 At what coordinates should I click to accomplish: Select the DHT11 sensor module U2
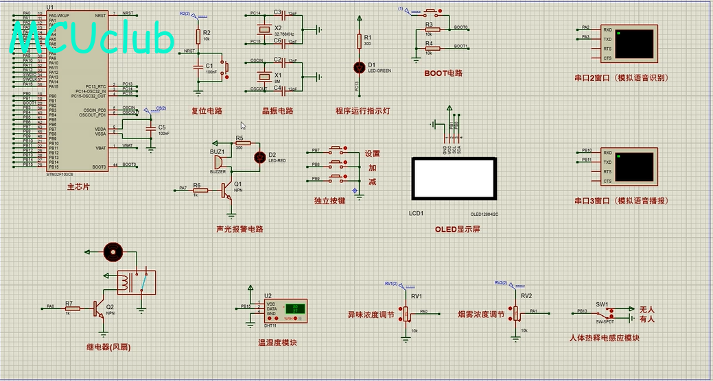pyautogui.click(x=285, y=312)
